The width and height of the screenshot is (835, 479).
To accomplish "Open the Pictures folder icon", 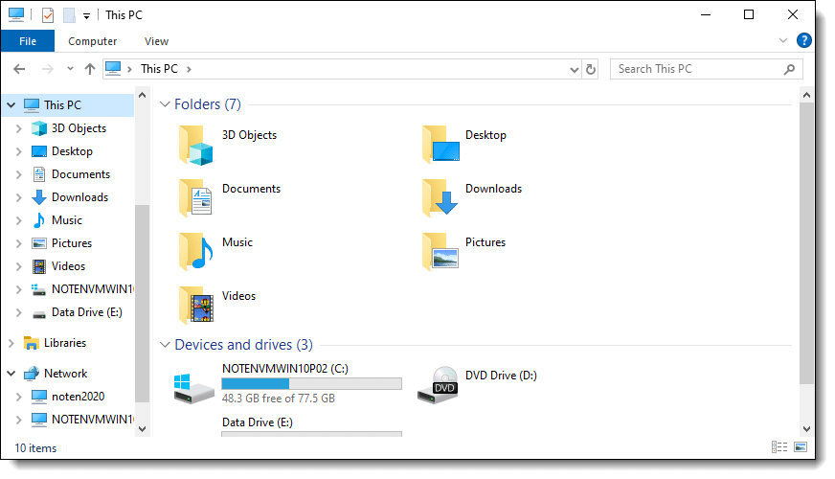I will (440, 252).
